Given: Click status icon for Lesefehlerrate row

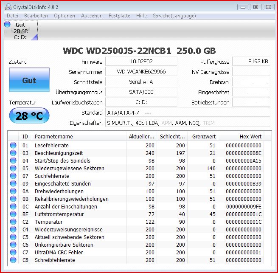Looking at the screenshot, I should [x=13, y=145].
